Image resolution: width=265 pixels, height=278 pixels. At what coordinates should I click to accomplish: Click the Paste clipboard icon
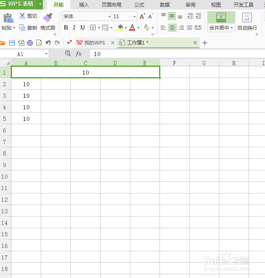point(8,18)
